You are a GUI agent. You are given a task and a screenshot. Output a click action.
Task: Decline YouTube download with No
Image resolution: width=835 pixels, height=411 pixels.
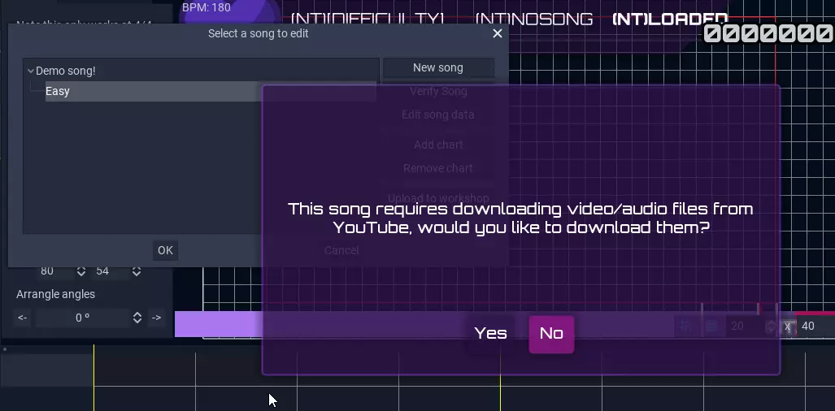(x=551, y=334)
